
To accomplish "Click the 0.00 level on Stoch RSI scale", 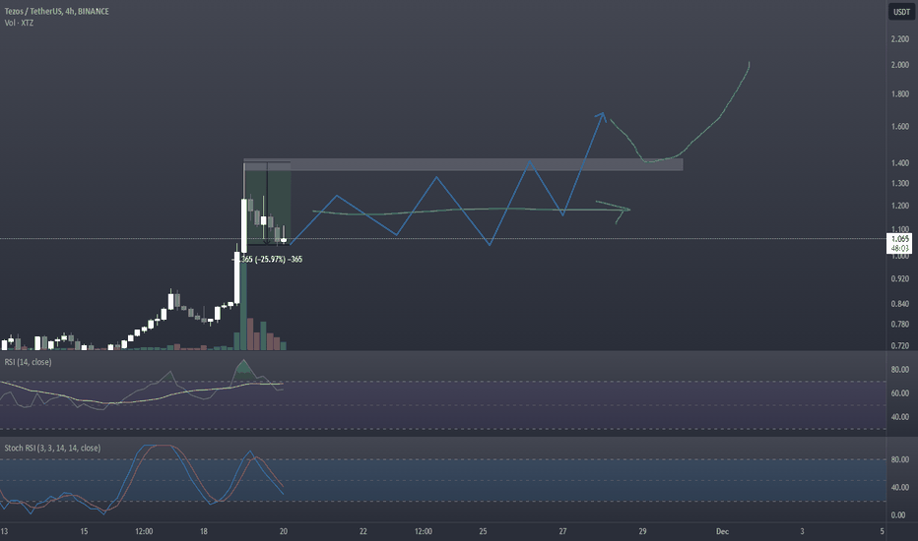I will tap(898, 515).
